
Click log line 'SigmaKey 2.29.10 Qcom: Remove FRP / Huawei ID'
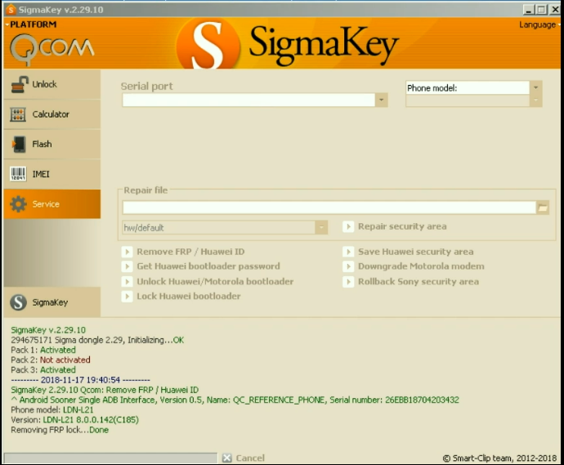tap(105, 390)
